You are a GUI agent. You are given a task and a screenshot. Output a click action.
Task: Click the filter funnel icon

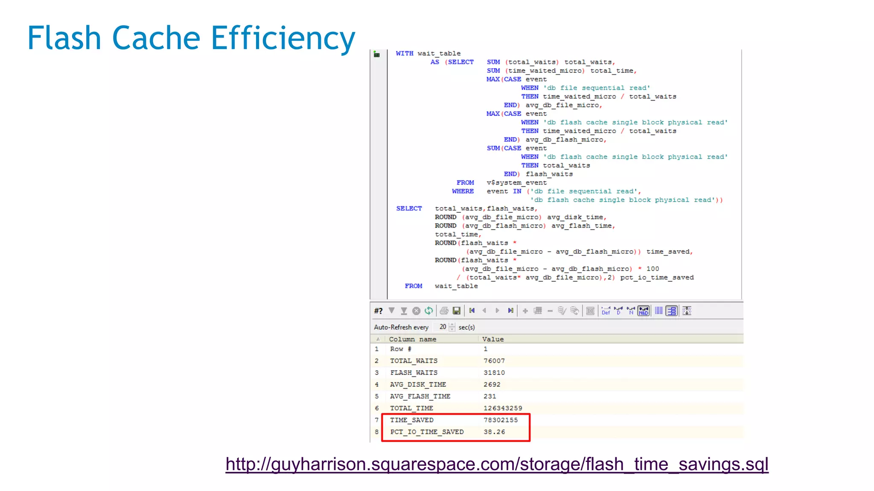pyautogui.click(x=391, y=311)
